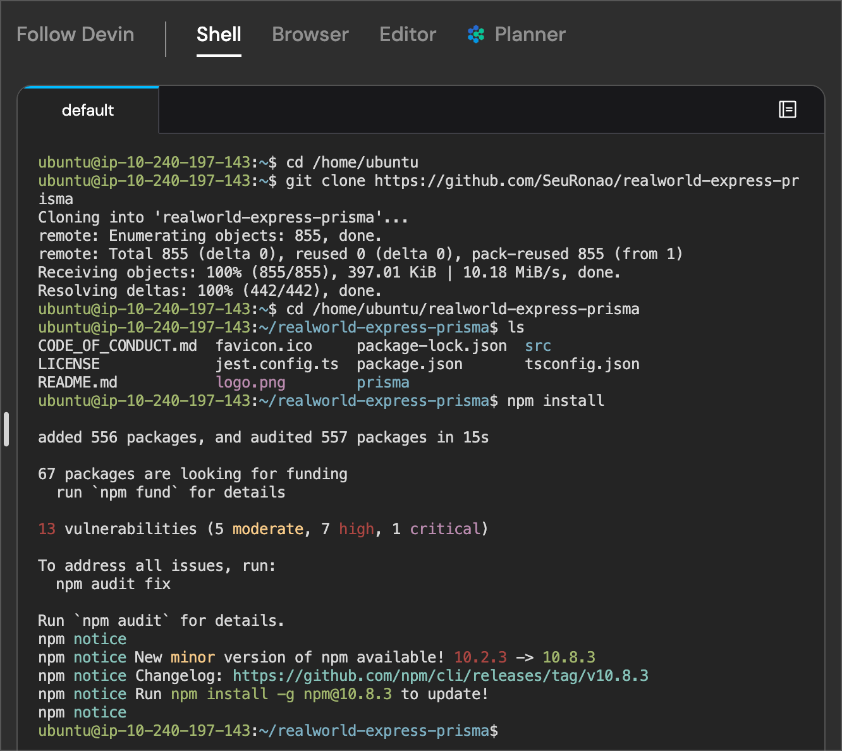
Task: Click the red '13' vulnerabilities count
Action: click(47, 529)
